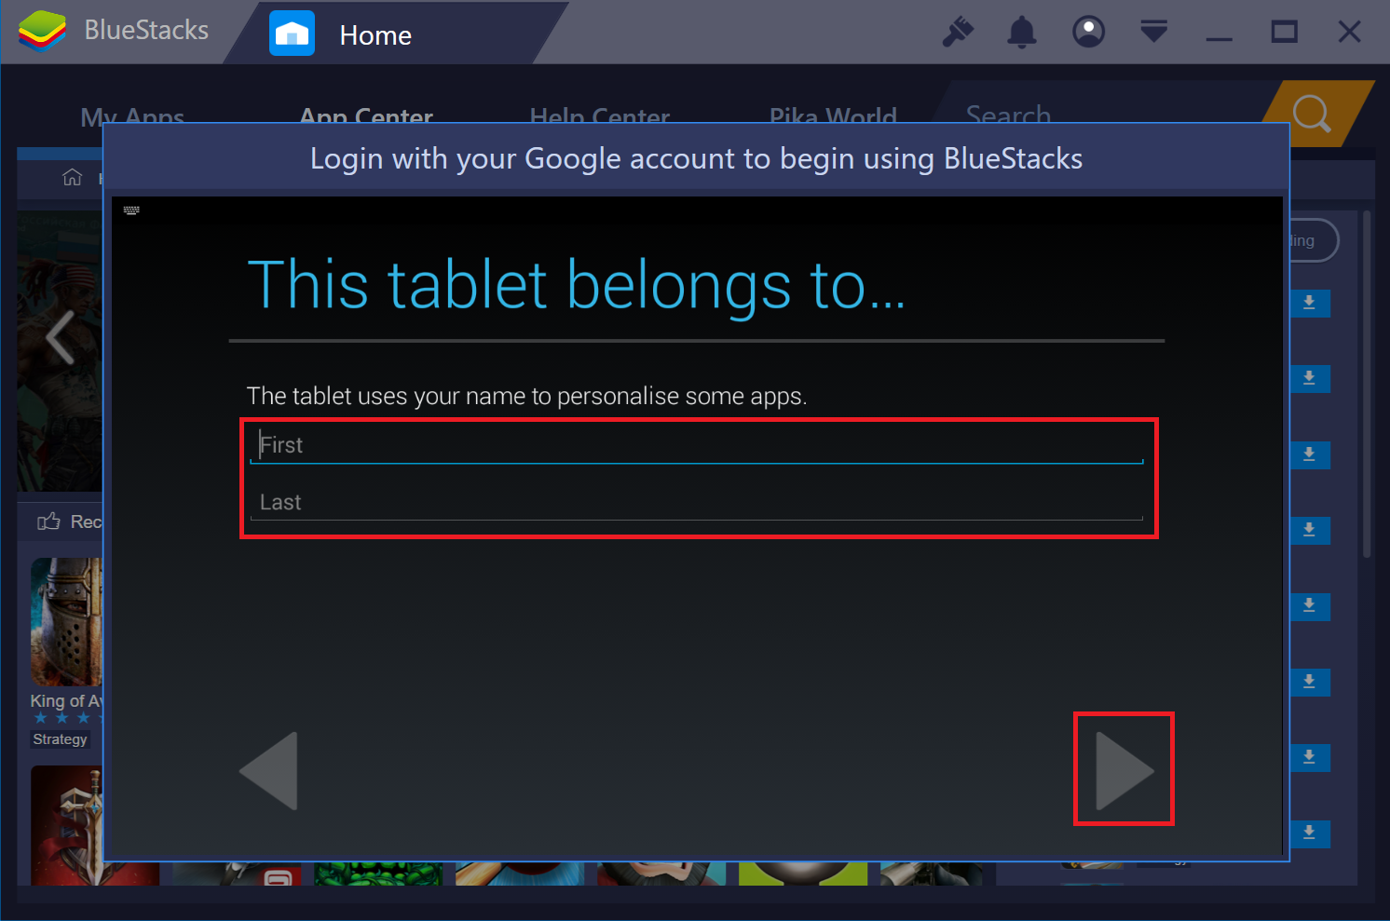This screenshot has width=1390, height=921.
Task: Click the keyboard icon in setup window
Action: tap(131, 210)
